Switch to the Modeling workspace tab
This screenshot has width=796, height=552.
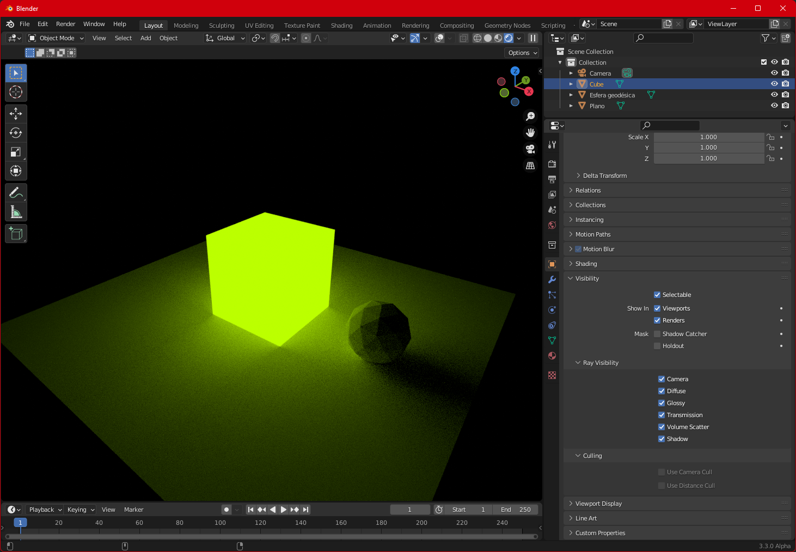[186, 26]
